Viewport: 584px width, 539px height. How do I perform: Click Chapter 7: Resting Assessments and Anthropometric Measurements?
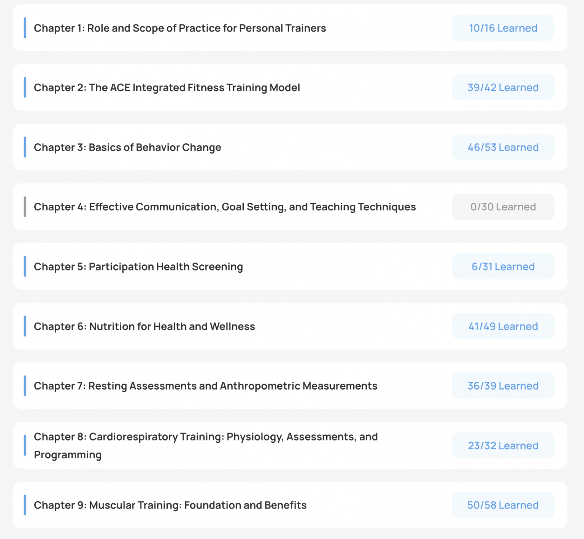(205, 386)
